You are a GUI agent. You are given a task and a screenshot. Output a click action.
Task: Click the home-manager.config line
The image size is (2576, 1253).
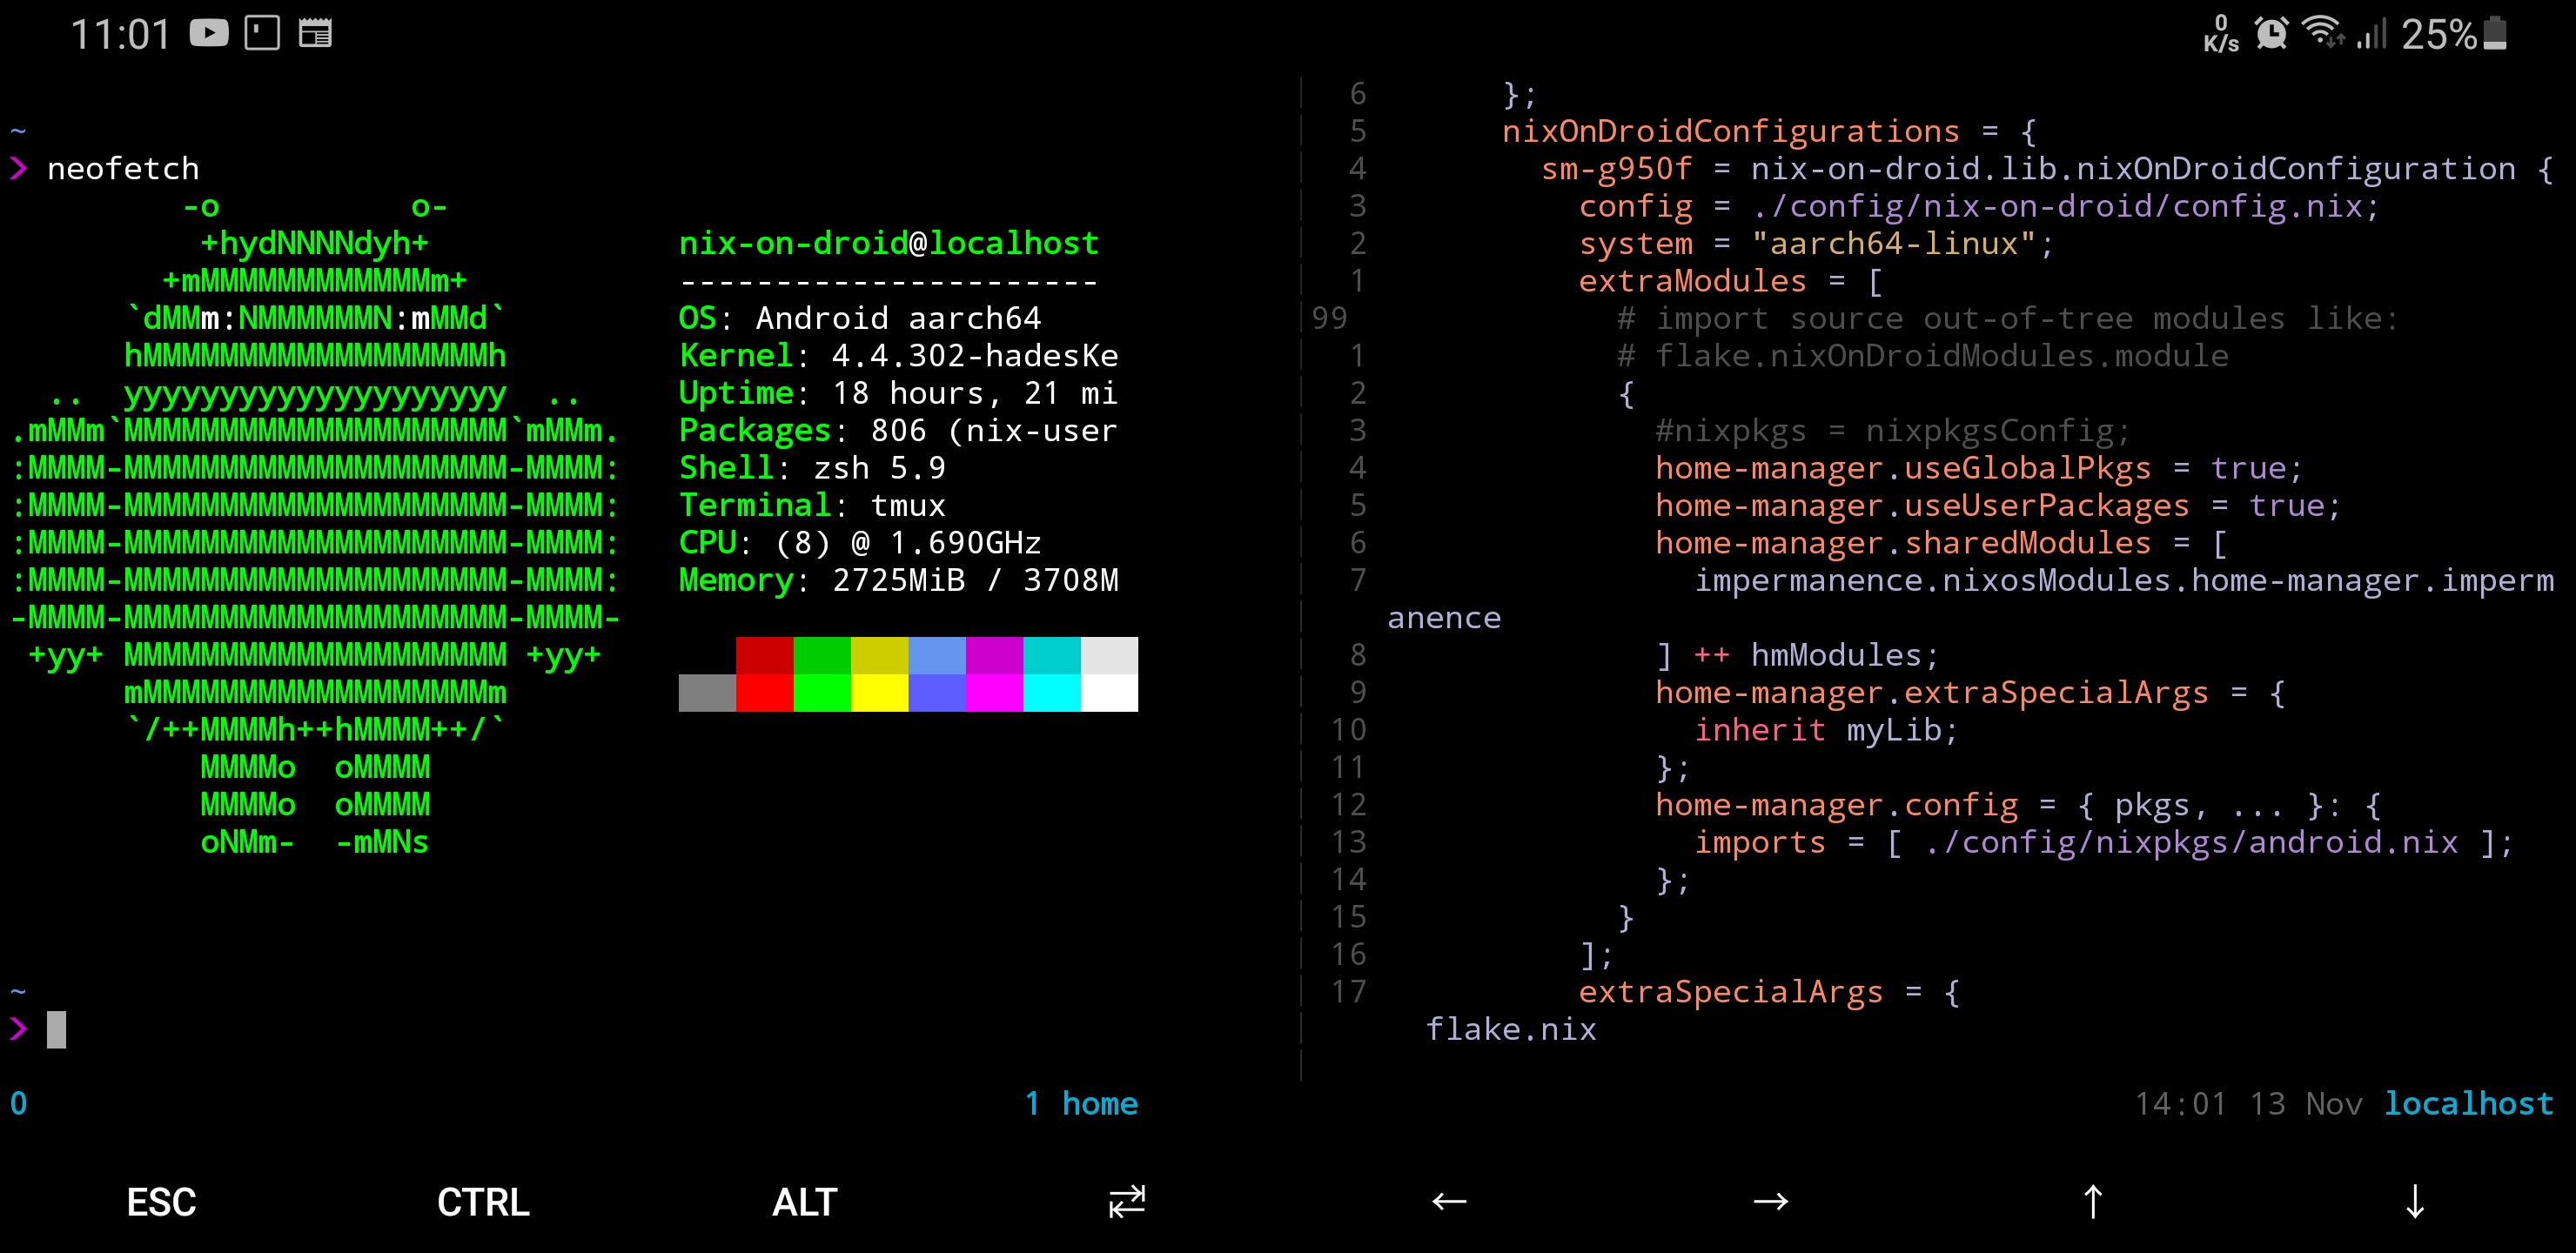[2018, 805]
